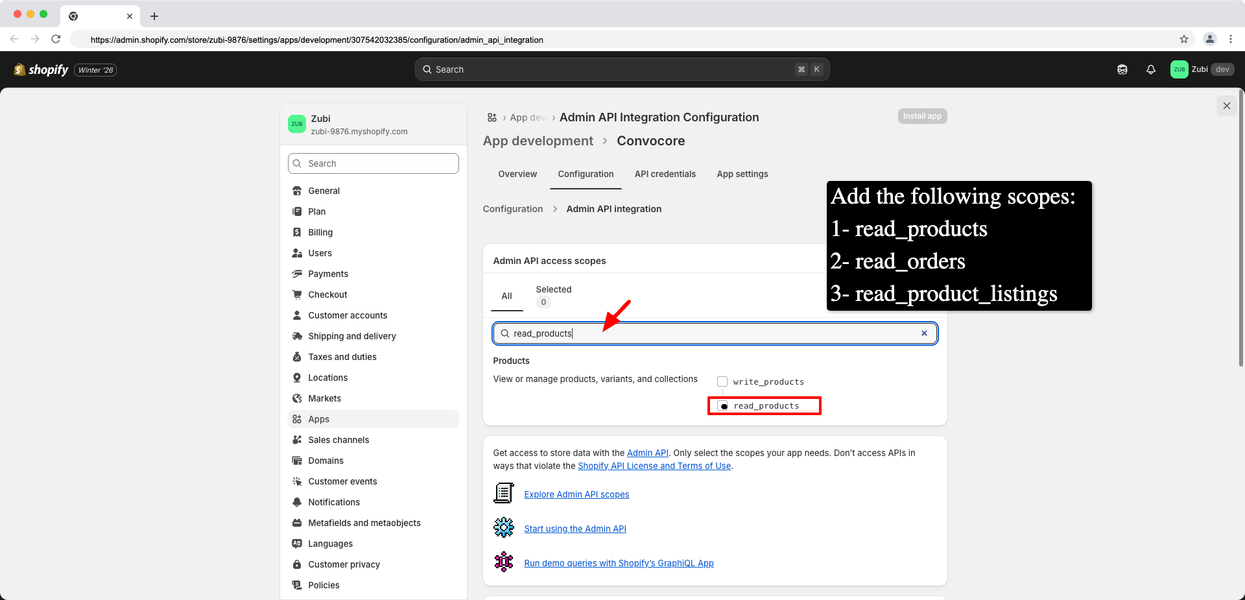Click the GraphiQL App icon

click(x=503, y=562)
